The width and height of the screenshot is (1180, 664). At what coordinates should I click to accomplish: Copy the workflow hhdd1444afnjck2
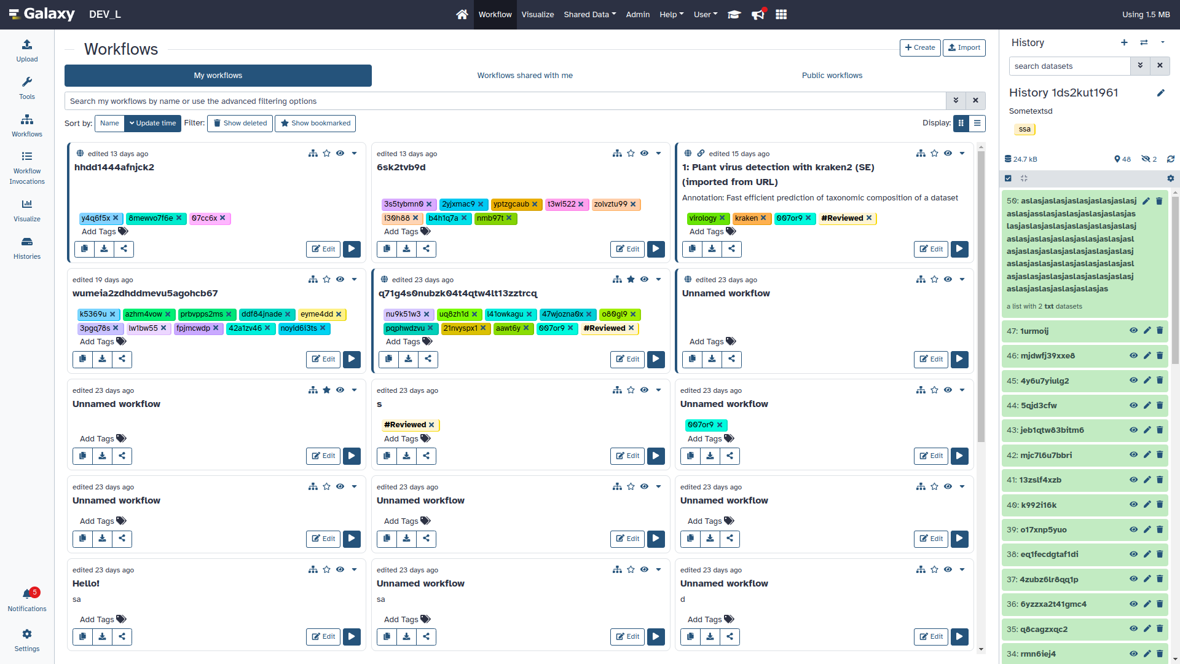(x=84, y=249)
